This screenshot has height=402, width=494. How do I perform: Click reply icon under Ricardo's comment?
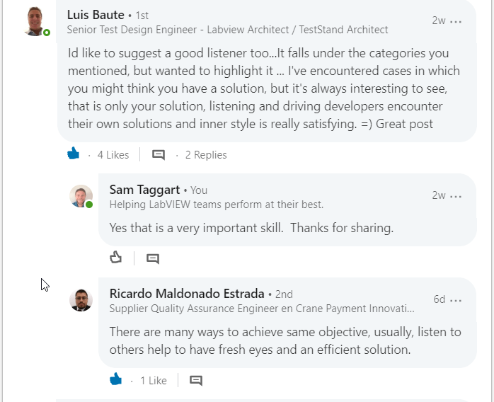click(196, 380)
